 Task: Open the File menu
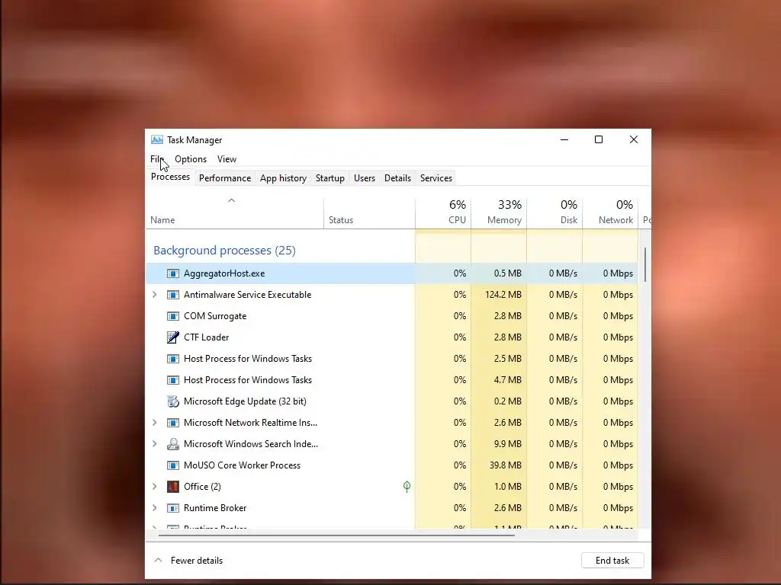click(157, 159)
